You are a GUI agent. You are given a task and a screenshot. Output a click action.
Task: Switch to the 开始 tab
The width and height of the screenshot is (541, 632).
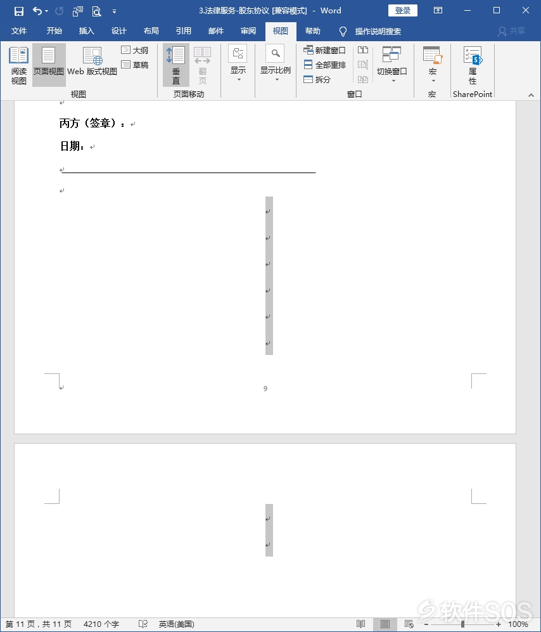tap(54, 31)
